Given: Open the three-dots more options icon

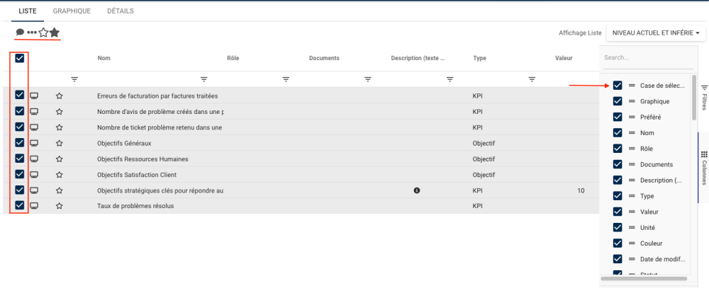Looking at the screenshot, I should (32, 33).
